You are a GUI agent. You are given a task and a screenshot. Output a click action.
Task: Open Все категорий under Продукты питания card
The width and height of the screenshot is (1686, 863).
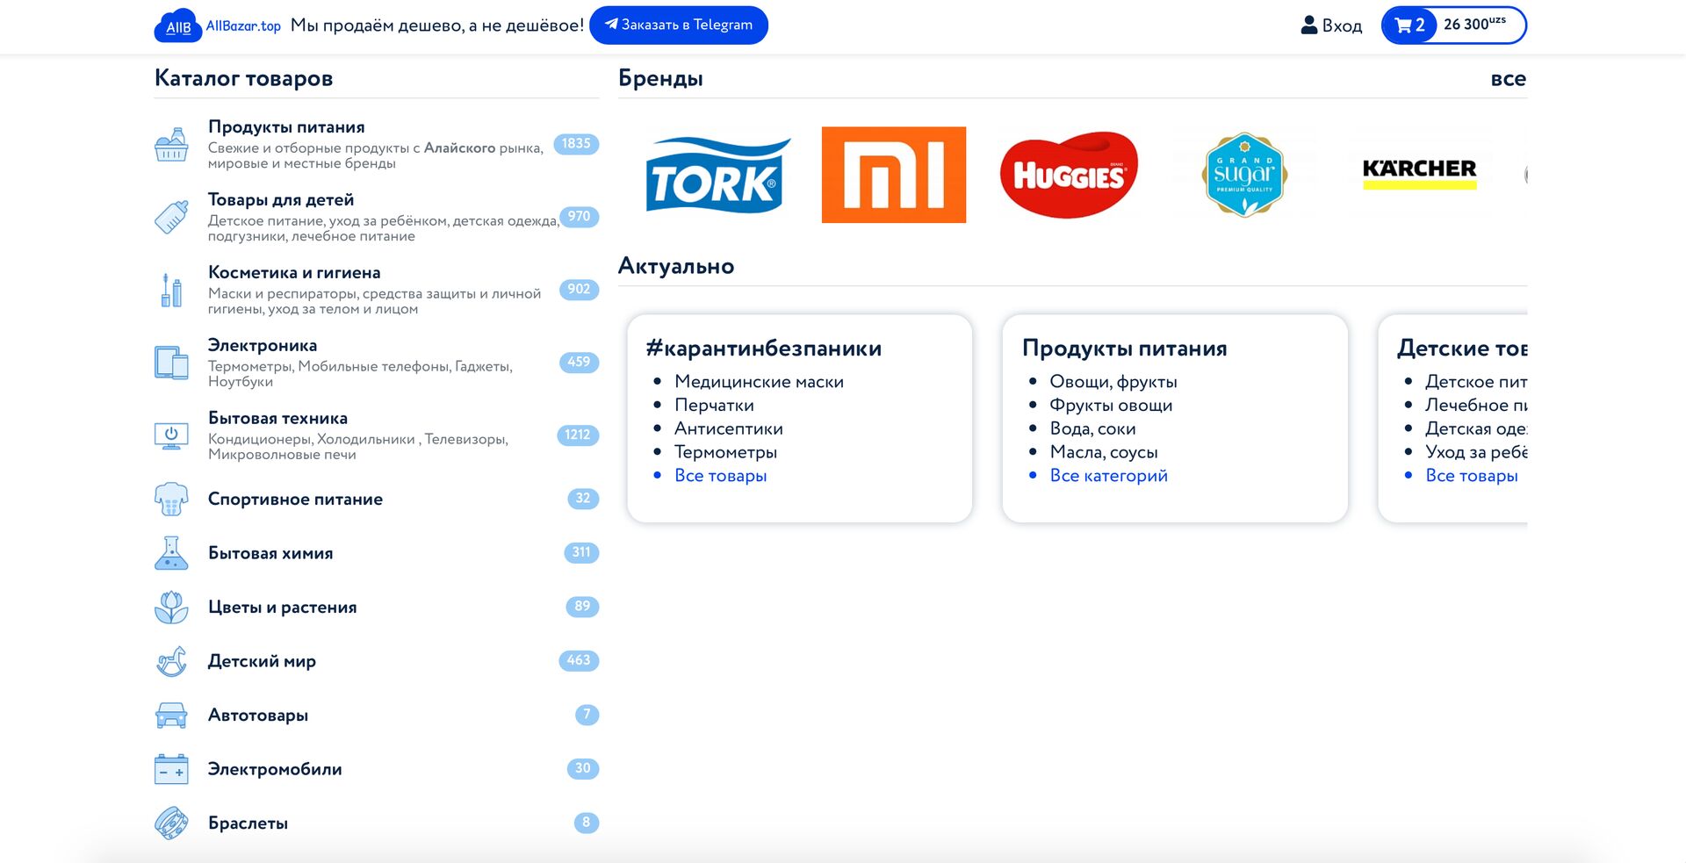tap(1108, 476)
